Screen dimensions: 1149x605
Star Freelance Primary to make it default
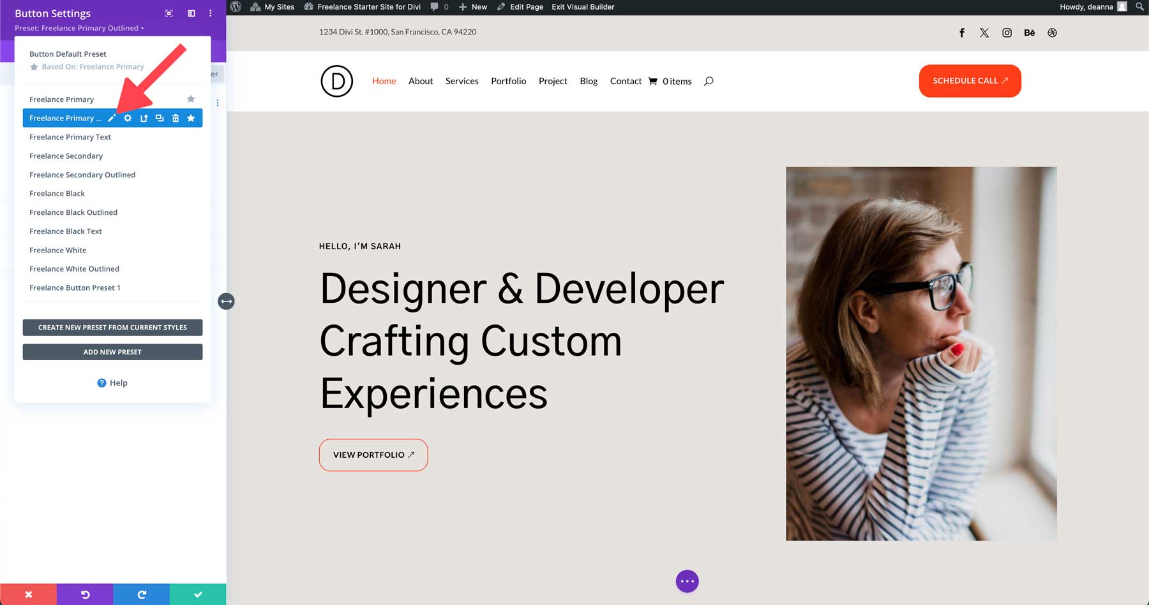pyautogui.click(x=191, y=99)
